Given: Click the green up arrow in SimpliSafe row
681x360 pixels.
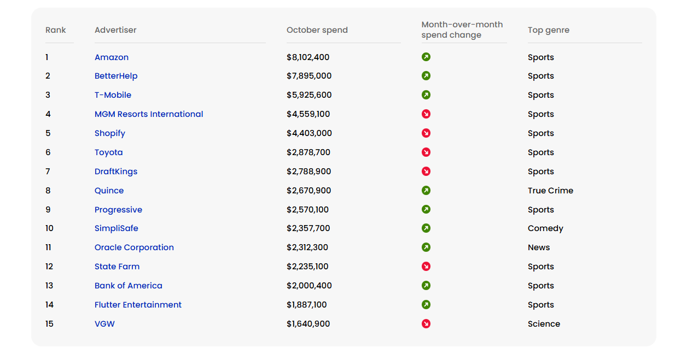Looking at the screenshot, I should point(426,228).
